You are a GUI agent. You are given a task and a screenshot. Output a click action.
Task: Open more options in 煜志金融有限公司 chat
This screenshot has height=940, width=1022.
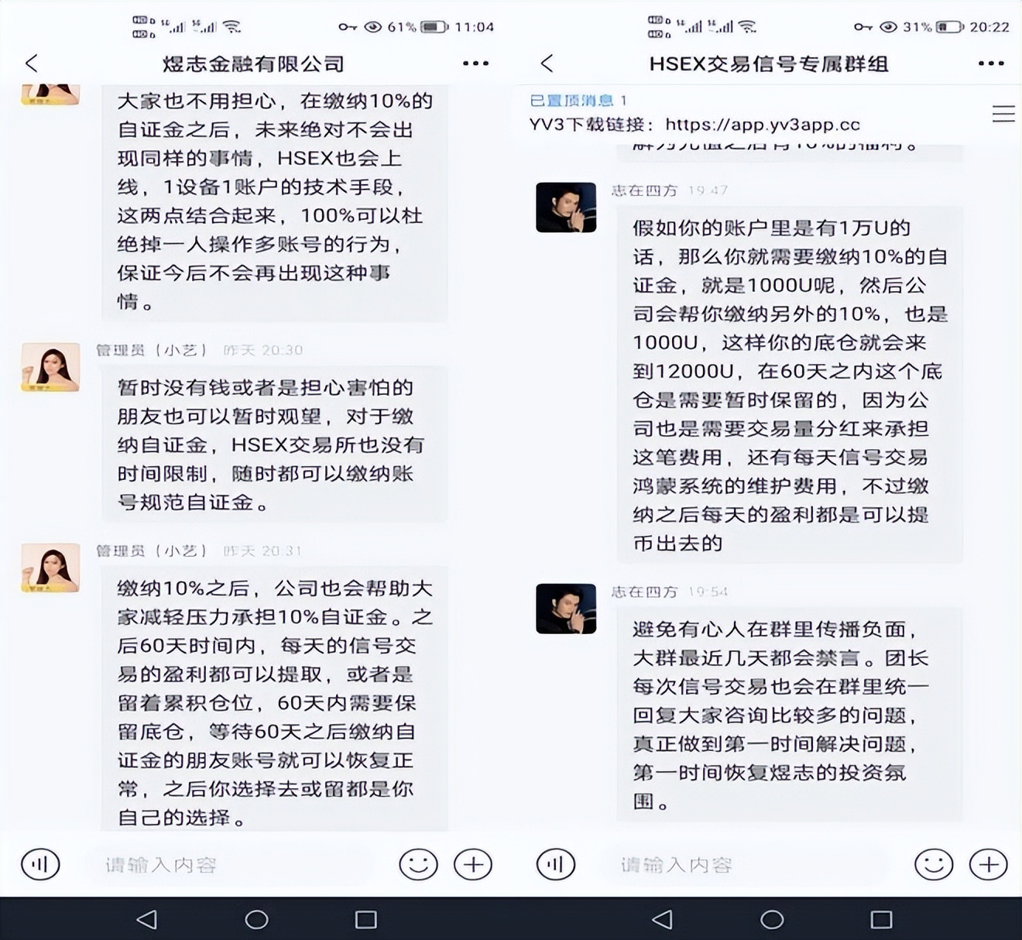click(x=475, y=63)
